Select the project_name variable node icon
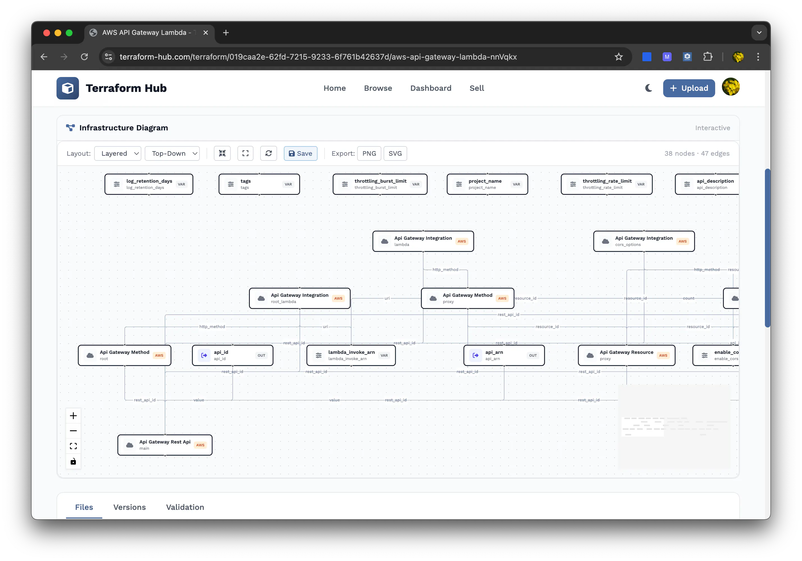Image resolution: width=802 pixels, height=561 pixels. (459, 184)
